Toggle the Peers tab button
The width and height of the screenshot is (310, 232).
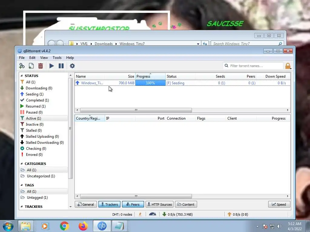tap(133, 205)
